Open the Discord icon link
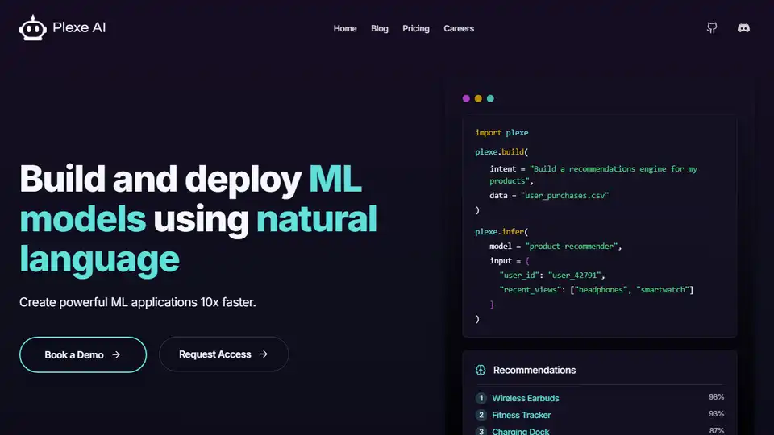The width and height of the screenshot is (774, 435). (x=743, y=28)
